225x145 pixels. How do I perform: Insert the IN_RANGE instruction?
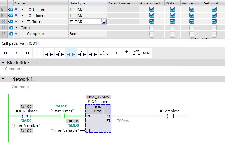[103, 53]
